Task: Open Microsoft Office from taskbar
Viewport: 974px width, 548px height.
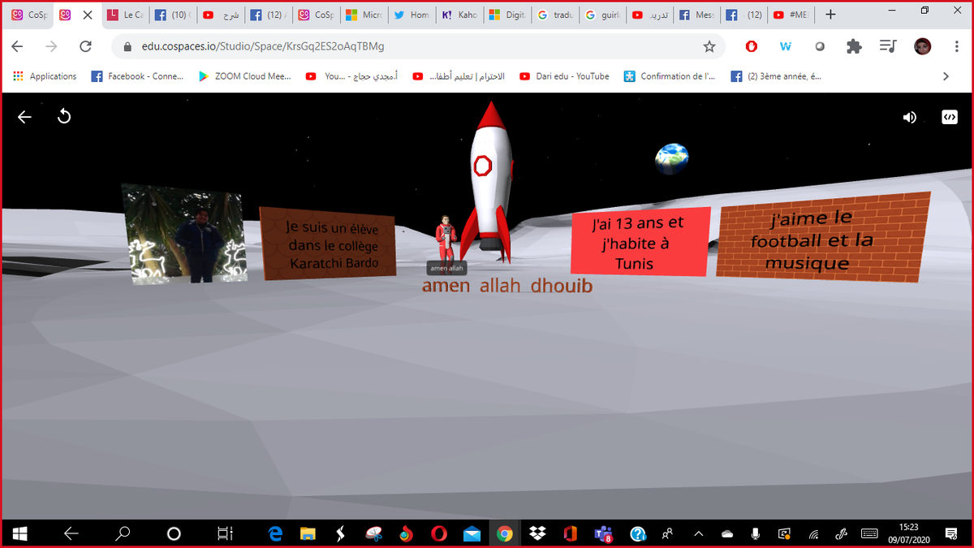Action: 570,533
